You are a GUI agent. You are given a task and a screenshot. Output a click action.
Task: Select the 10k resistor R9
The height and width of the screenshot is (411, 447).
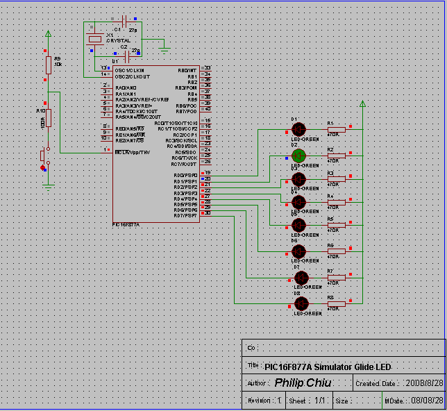tap(49, 65)
